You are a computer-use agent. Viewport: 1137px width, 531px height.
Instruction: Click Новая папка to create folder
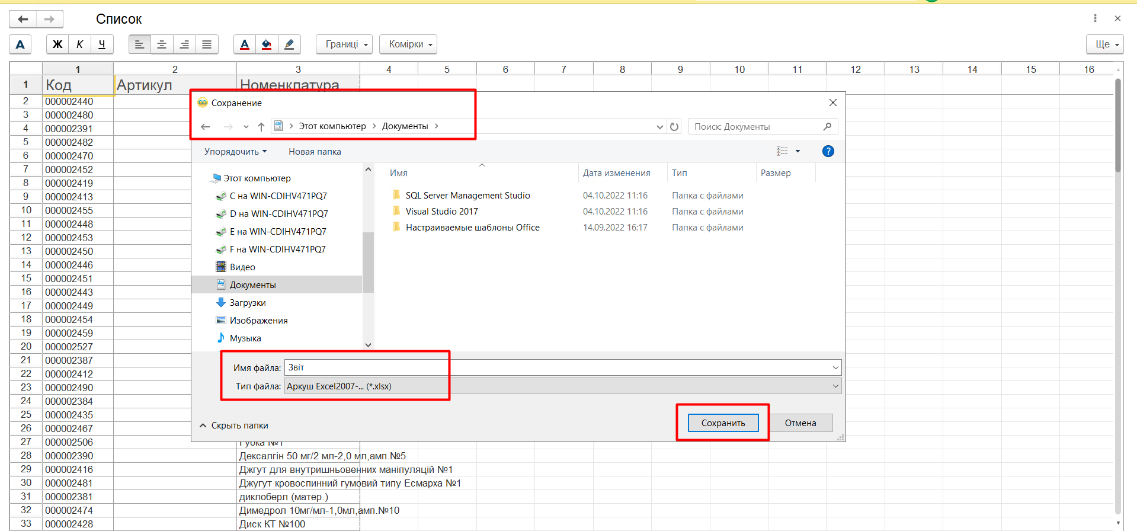click(315, 152)
